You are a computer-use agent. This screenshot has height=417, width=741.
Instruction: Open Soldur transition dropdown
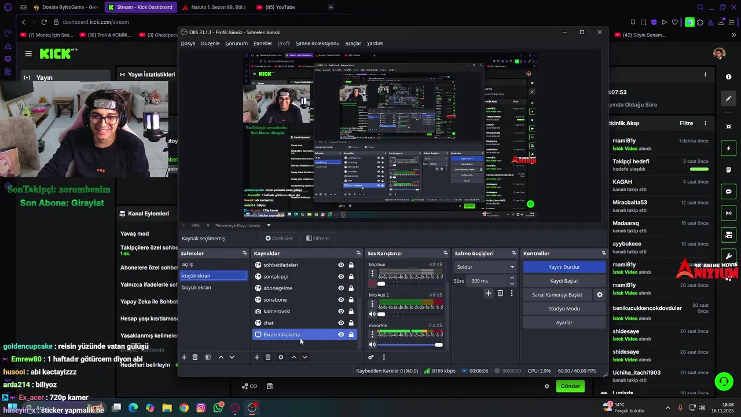point(485,267)
